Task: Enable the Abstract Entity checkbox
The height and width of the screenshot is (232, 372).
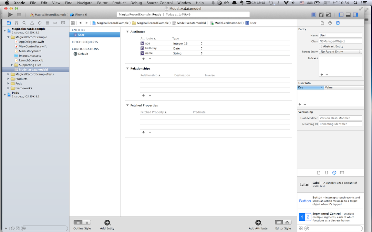Action: 320,46
